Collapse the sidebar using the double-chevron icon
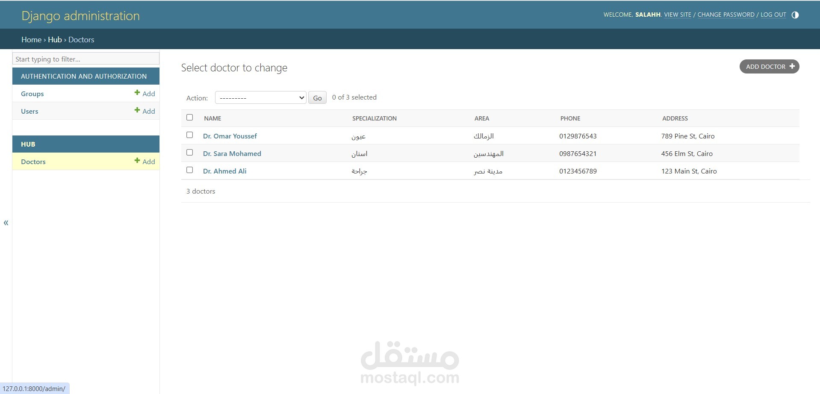The width and height of the screenshot is (820, 394). point(6,223)
